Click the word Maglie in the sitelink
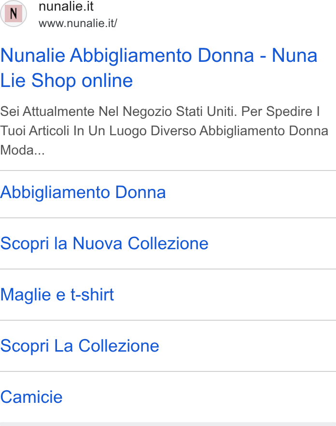The width and height of the screenshot is (336, 426). pyautogui.click(x=26, y=295)
